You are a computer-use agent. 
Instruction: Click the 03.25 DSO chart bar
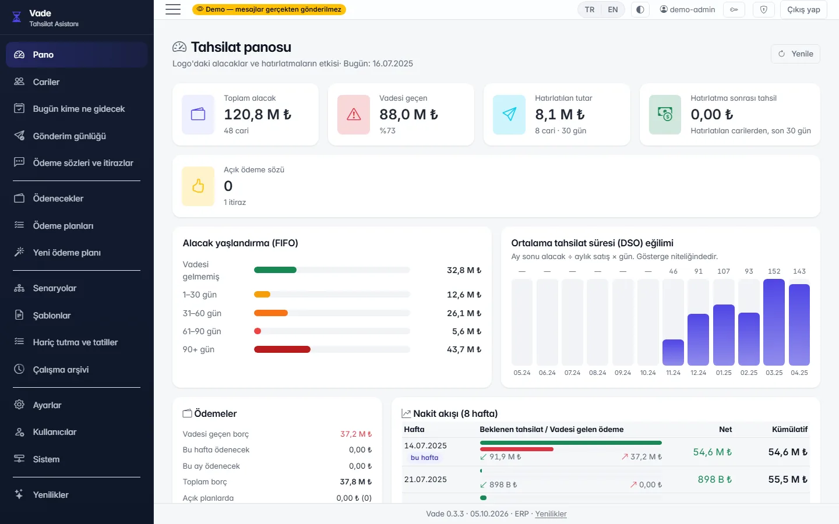point(774,322)
